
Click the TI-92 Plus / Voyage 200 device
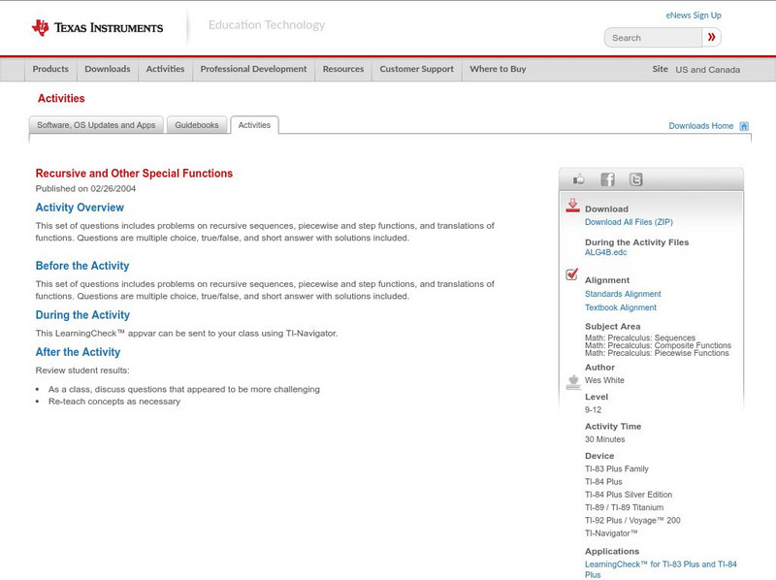click(x=632, y=520)
